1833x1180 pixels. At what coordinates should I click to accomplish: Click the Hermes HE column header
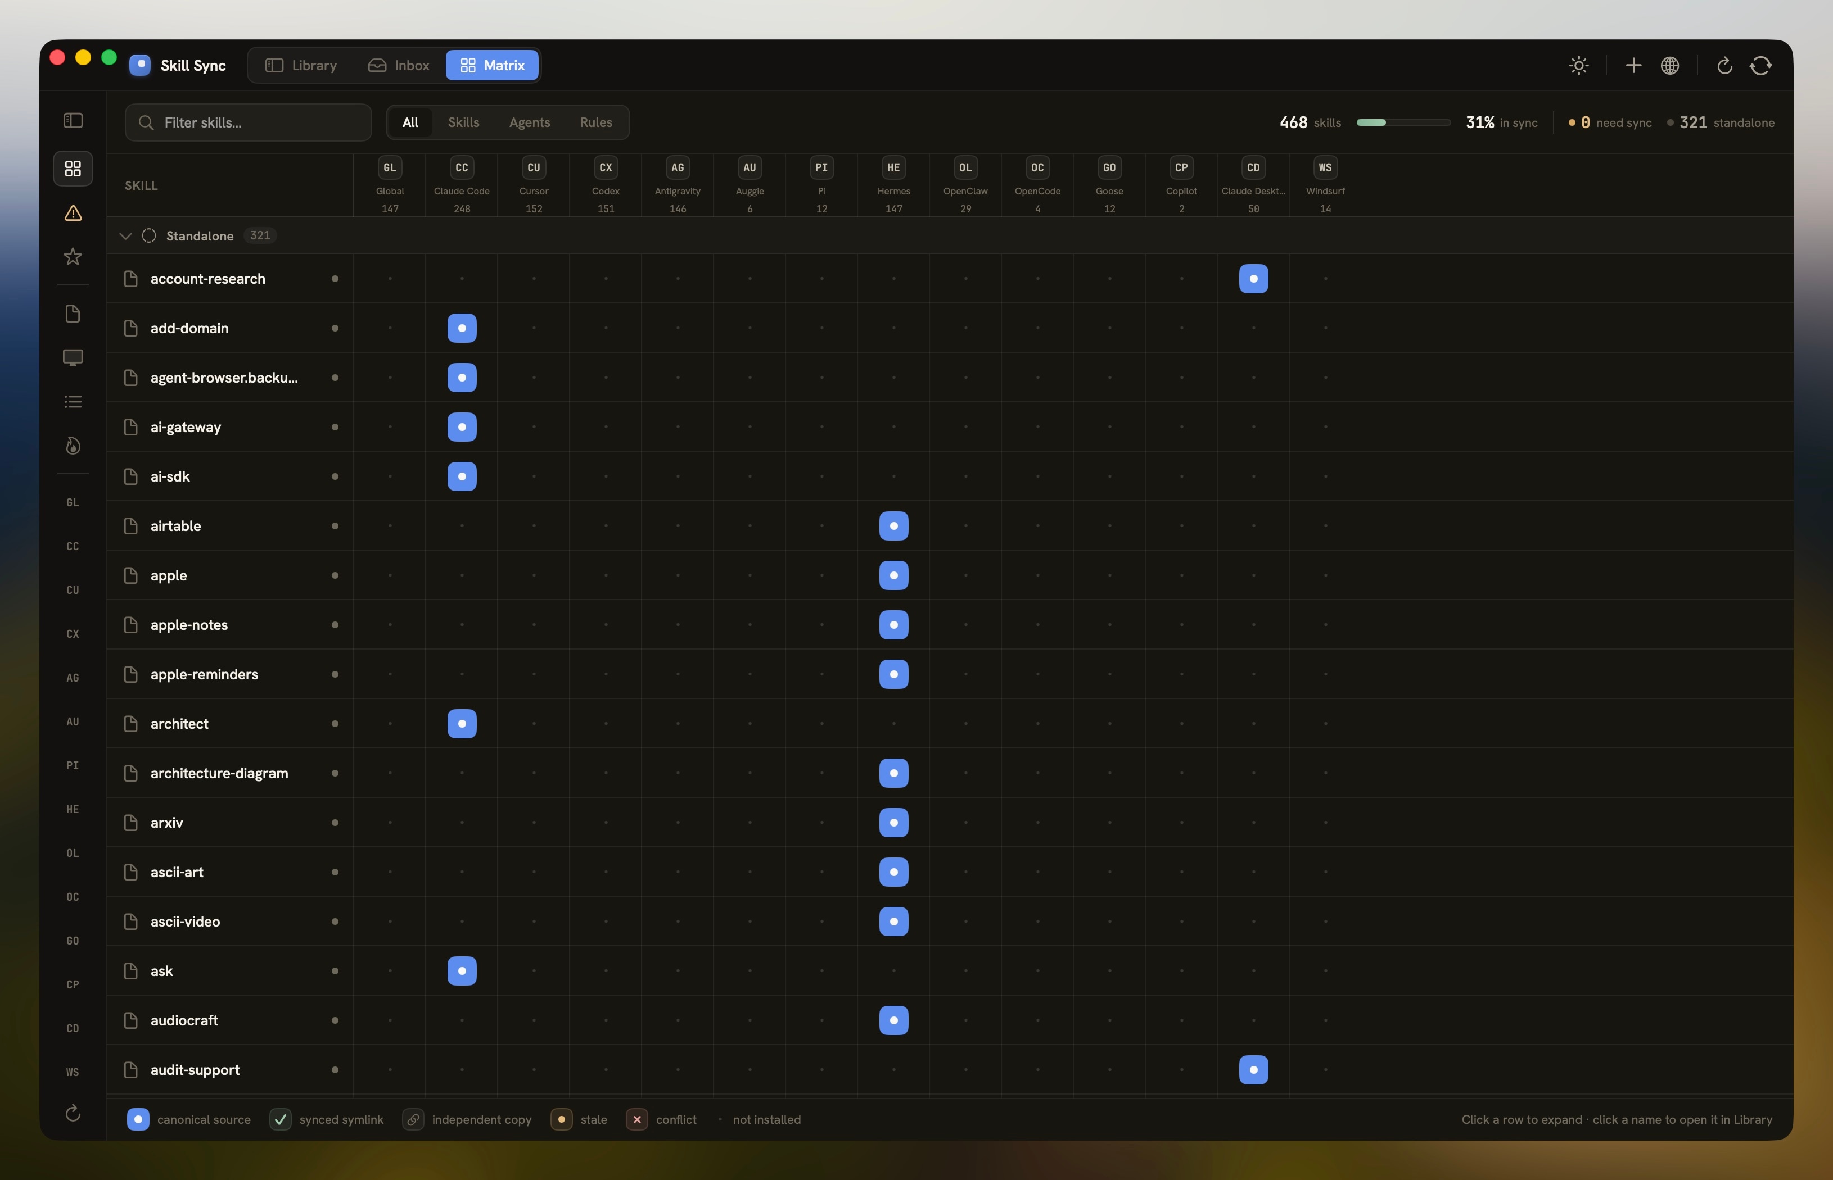pyautogui.click(x=894, y=185)
